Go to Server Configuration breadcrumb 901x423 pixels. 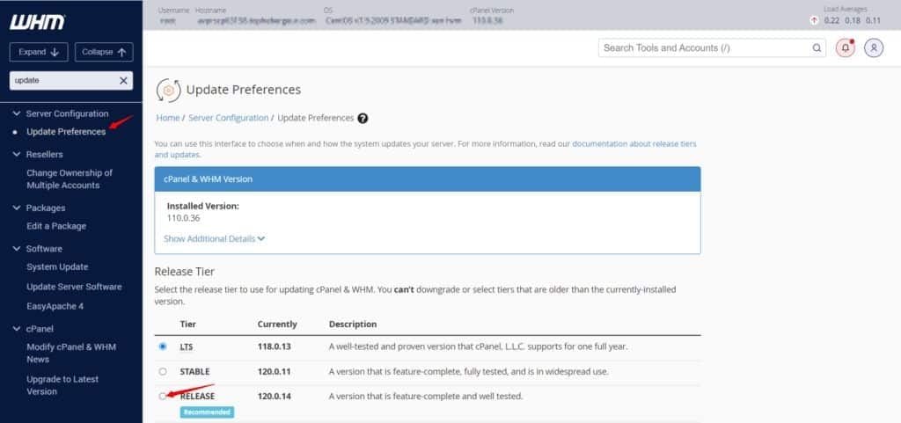(x=228, y=118)
